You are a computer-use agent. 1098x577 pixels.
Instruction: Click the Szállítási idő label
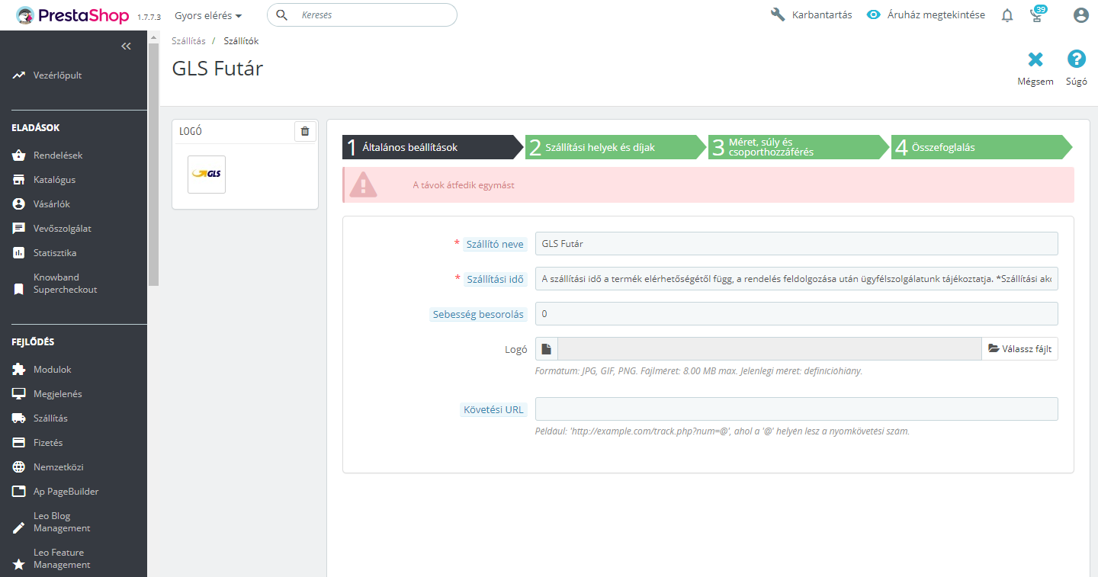pyautogui.click(x=495, y=280)
